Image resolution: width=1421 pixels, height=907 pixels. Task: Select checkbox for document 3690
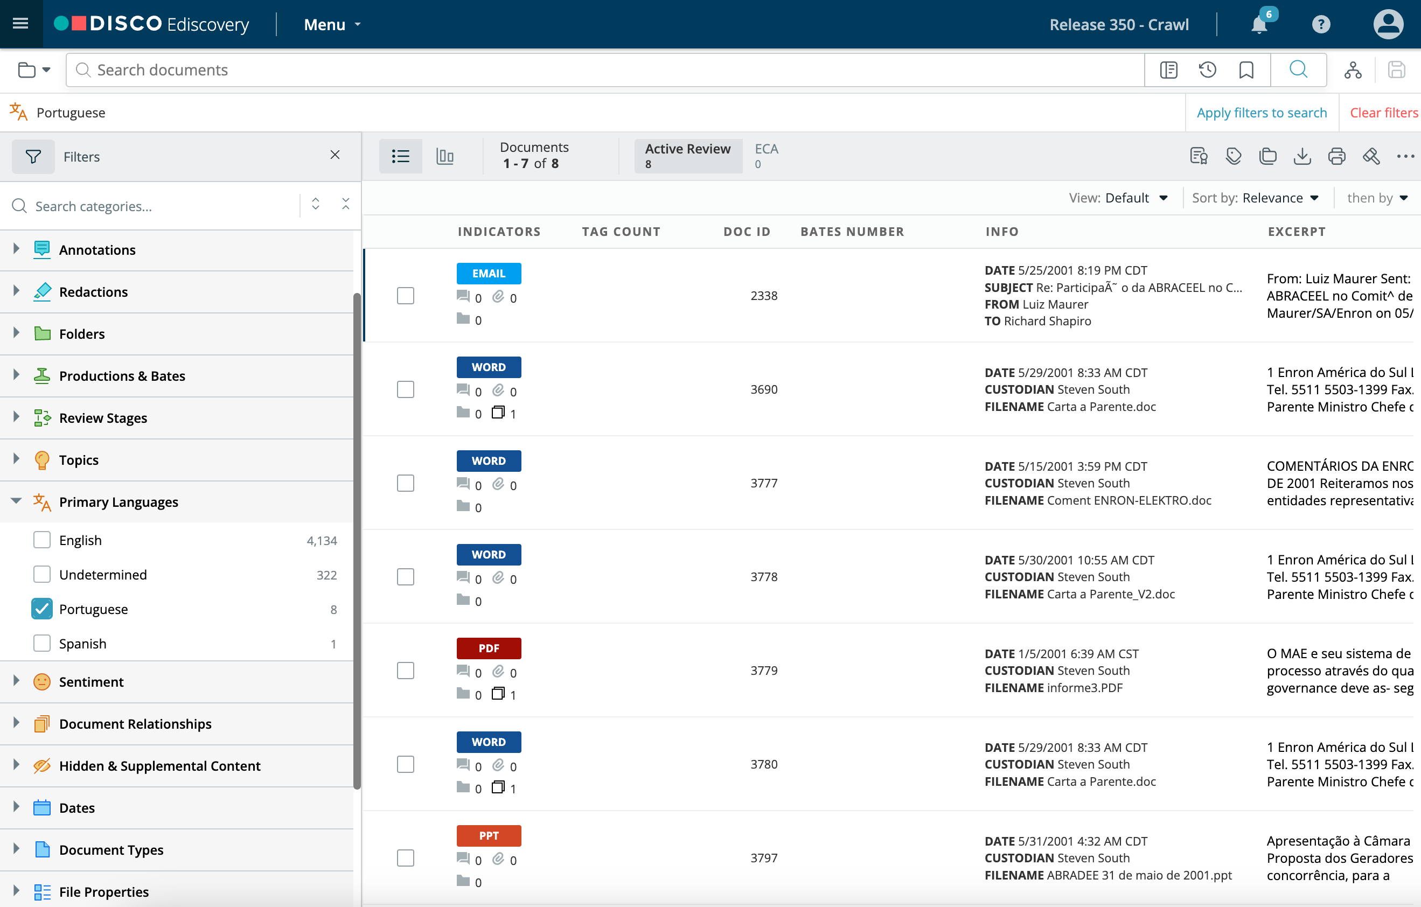(406, 389)
